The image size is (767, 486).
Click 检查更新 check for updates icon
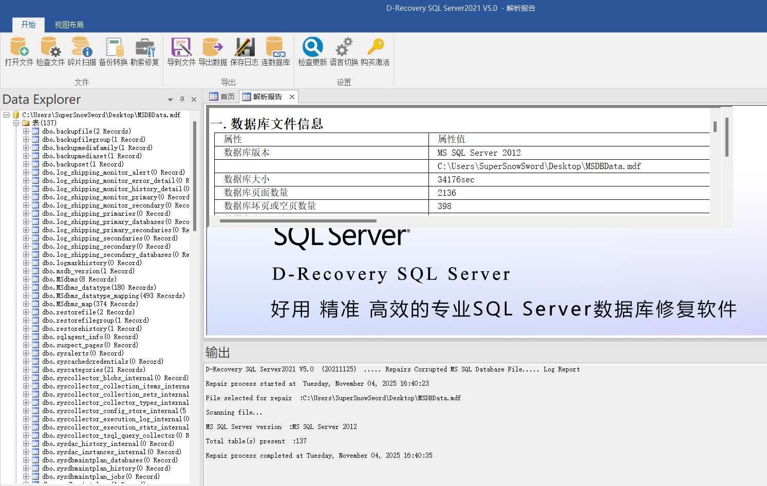312,52
